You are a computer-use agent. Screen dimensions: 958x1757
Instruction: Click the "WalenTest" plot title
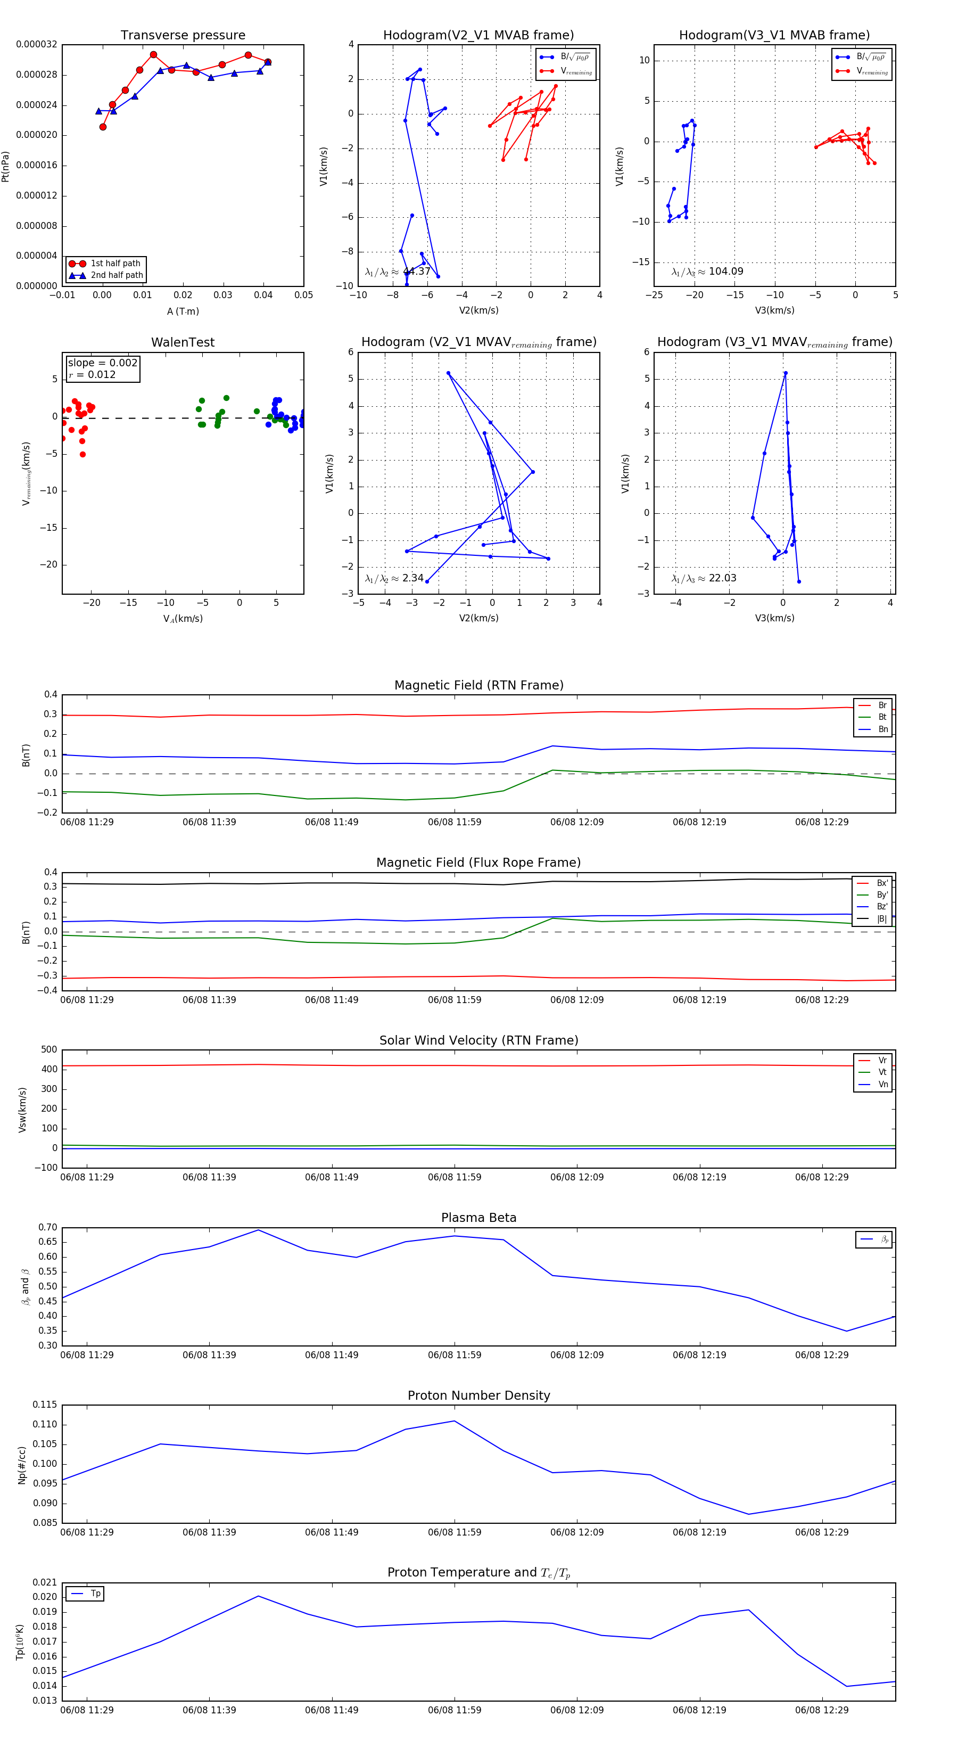click(x=183, y=342)
